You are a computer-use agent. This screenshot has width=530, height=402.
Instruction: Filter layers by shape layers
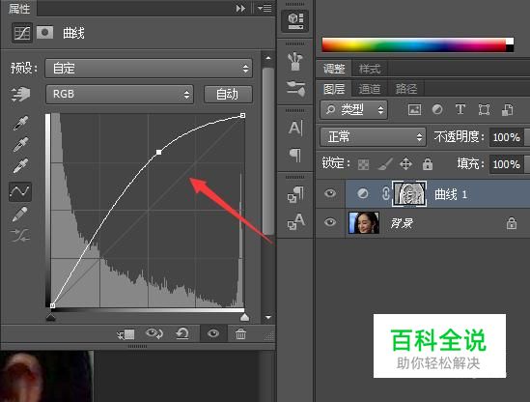pos(484,109)
